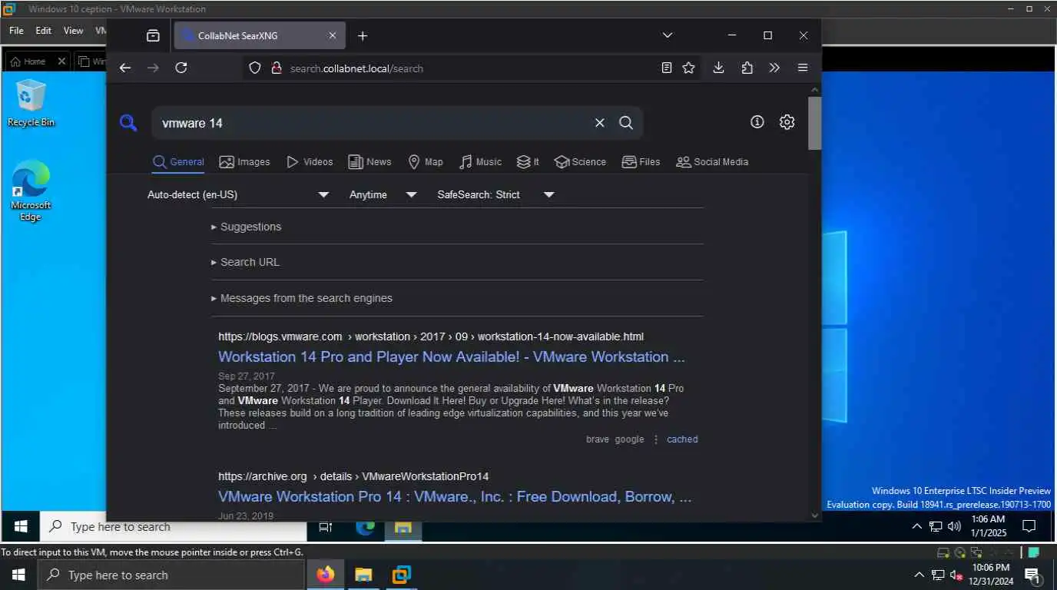Open a new browser tab with plus
The image size is (1057, 590).
pyautogui.click(x=363, y=35)
